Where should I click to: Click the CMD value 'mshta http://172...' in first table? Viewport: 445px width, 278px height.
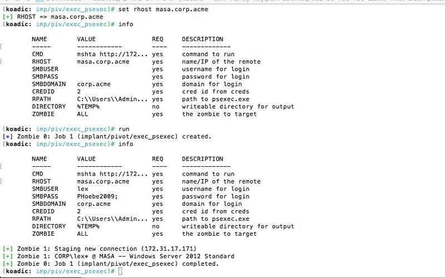(x=112, y=54)
